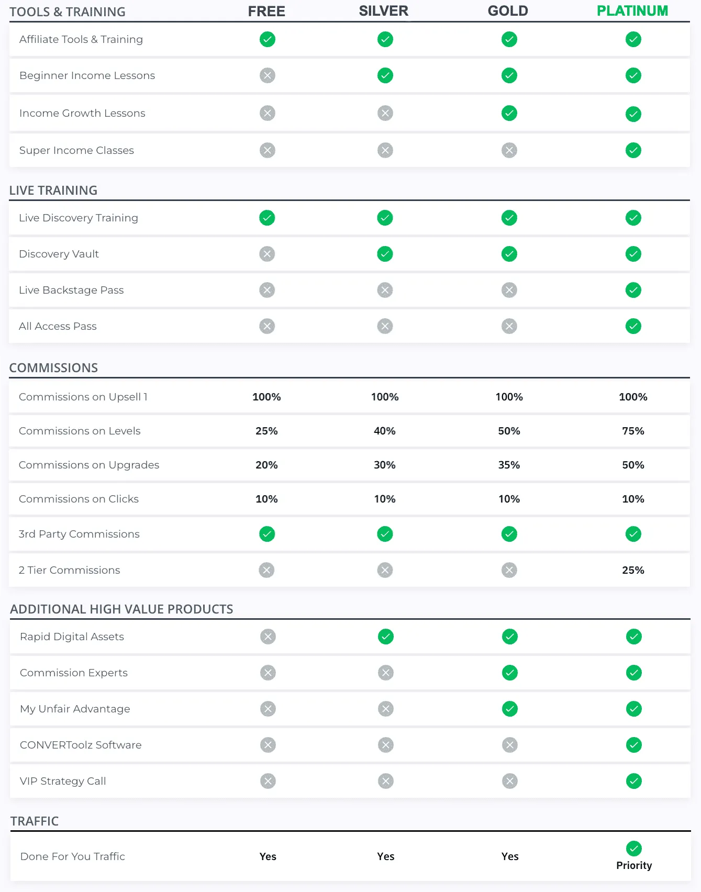The width and height of the screenshot is (701, 892).
Task: Click the FREE grey X for Discovery Vault
Action: [x=267, y=254]
